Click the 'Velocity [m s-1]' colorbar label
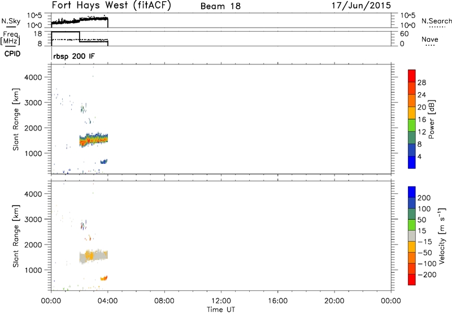 (442, 236)
